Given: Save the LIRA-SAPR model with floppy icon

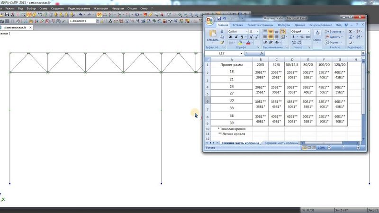Looking at the screenshot, I should tap(7, 15).
